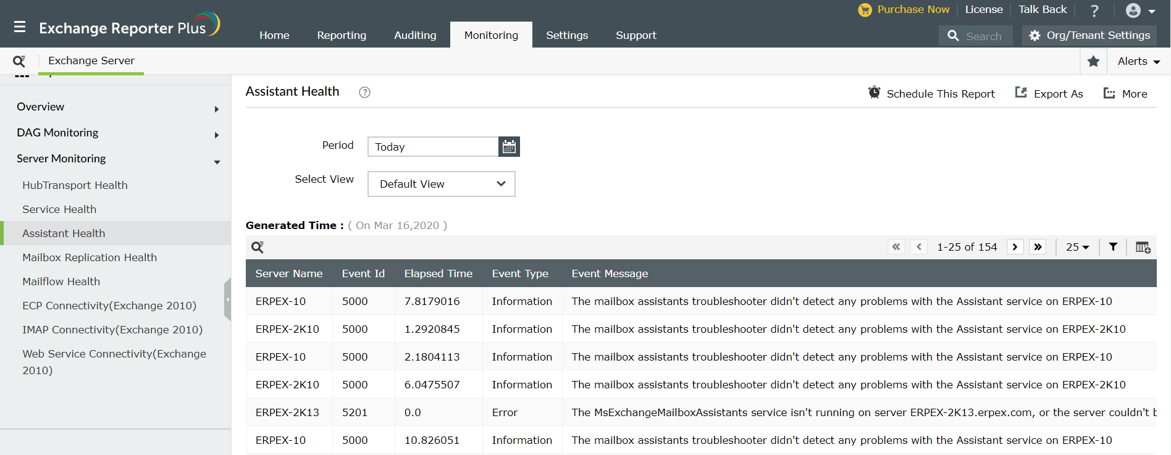1171x455 pixels.
Task: Click the Export As icon
Action: [x=1021, y=93]
